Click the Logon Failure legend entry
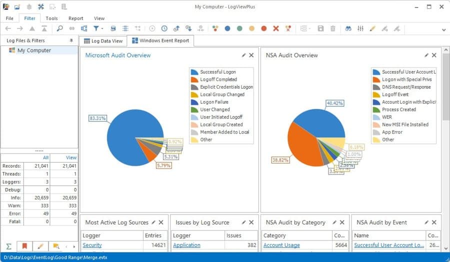This screenshot has width=450, height=262. pos(214,102)
